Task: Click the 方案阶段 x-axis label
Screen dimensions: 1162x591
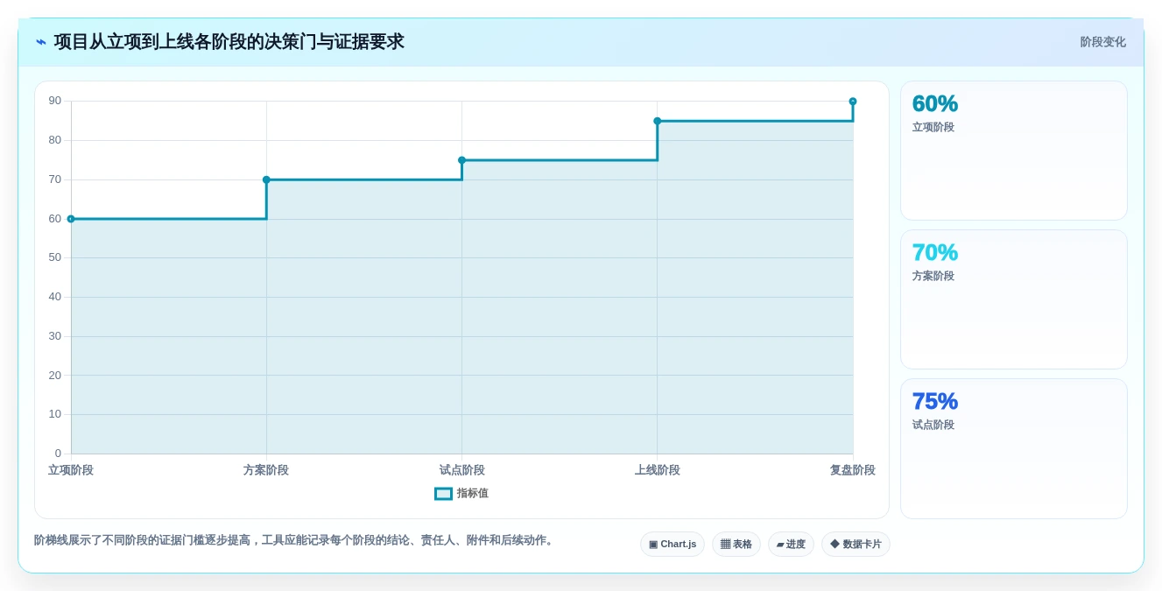Action: (x=266, y=470)
